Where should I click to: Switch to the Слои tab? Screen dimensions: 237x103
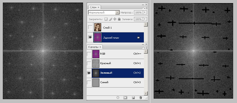pos(94,7)
